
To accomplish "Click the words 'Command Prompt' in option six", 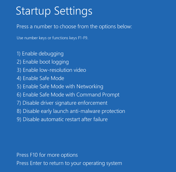I will pyautogui.click(x=98, y=95).
